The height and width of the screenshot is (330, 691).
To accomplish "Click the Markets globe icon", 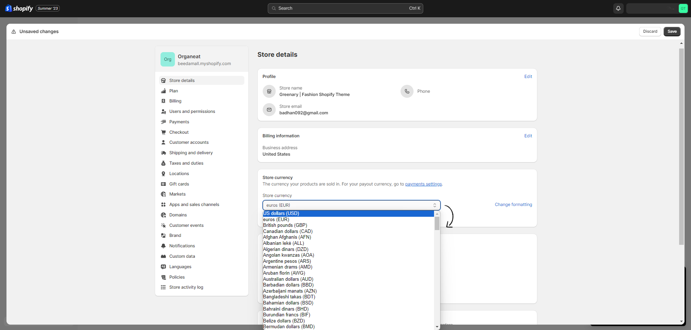I will coord(163,194).
